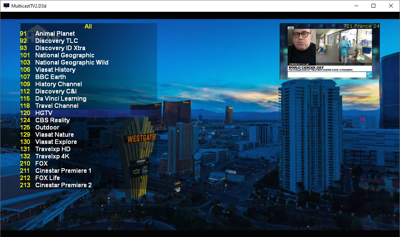Viewport: 400px width, 237px height.
Task: Select channel 91 Animal Planet
Action: [x=88, y=33]
